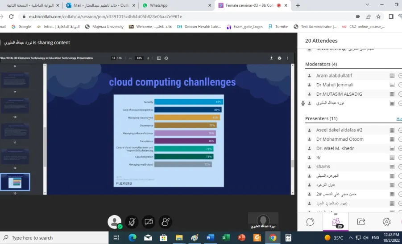This screenshot has height=244, width=402.
Task: Open PowerPoint from the taskbar
Action: [x=241, y=238]
